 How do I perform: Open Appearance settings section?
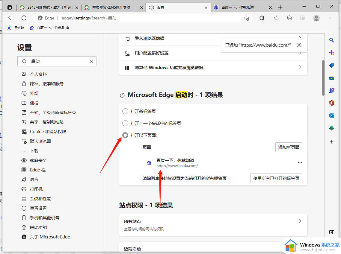[30, 93]
